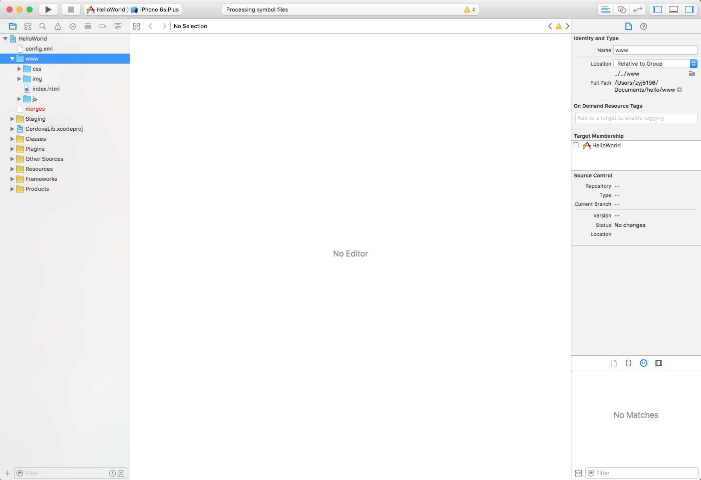Select the HelloWorld scheme
701x480 pixels.
[106, 10]
